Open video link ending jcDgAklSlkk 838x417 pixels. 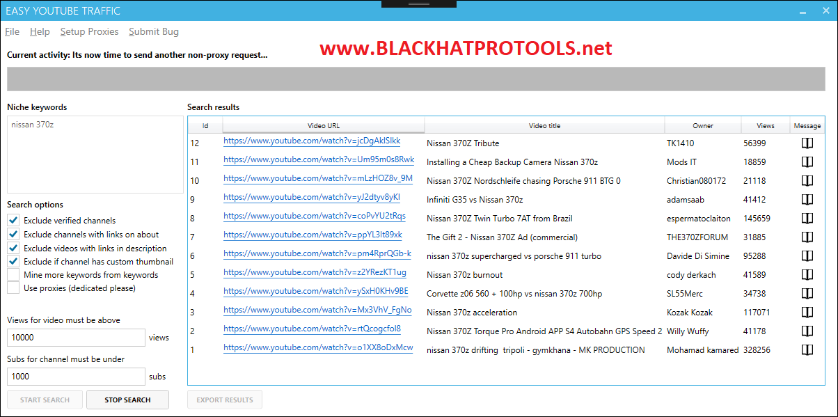[312, 141]
